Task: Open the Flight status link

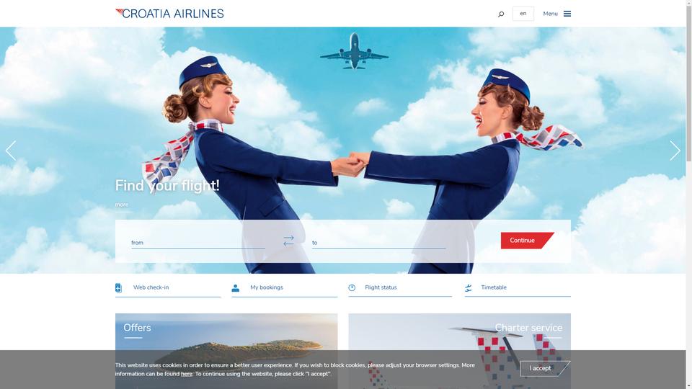Action: 381,287
